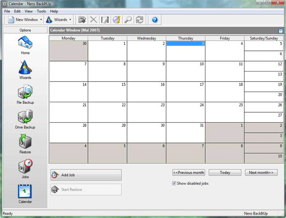The image size is (286, 218).
Task: Click the Monday column header
Action: point(68,38)
